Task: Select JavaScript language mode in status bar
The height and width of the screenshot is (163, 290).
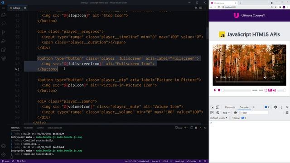Action: [x=179, y=161]
